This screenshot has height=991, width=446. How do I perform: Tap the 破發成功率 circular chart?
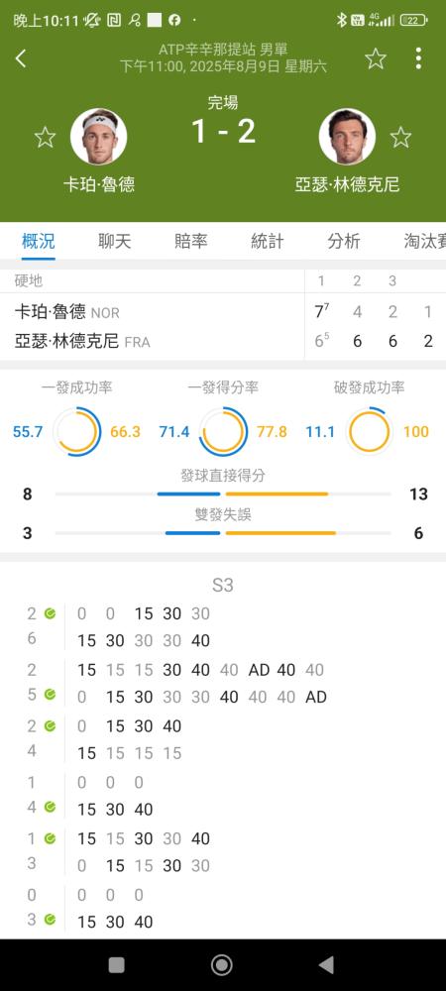369,432
